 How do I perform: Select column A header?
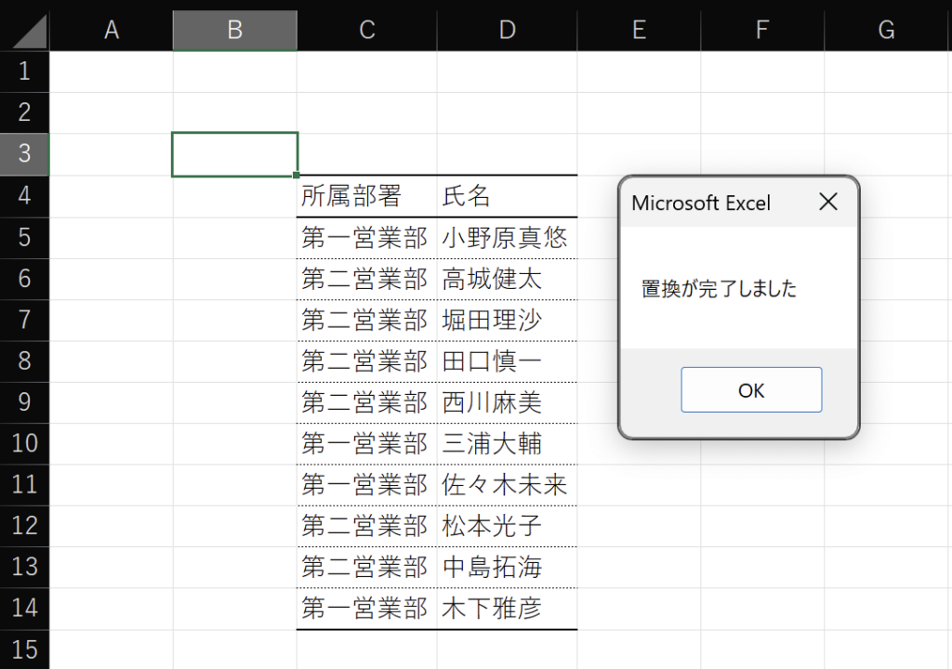112,31
